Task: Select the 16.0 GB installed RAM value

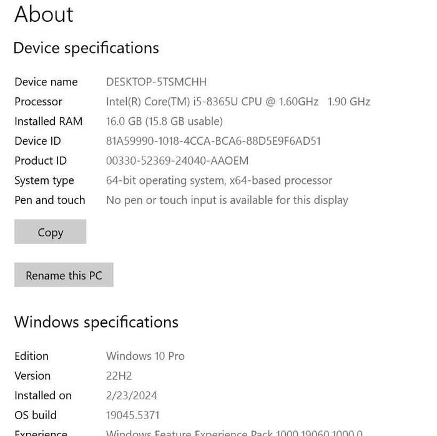Action: tap(164, 121)
